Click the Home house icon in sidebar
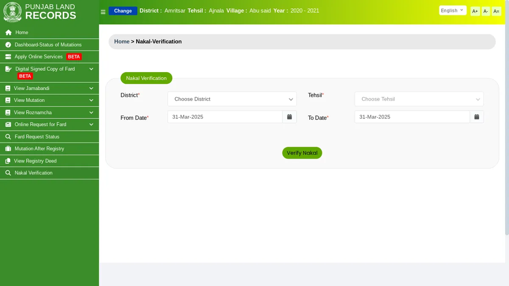 [8, 33]
